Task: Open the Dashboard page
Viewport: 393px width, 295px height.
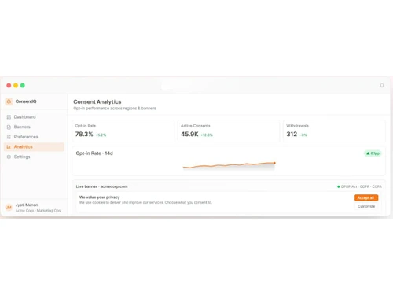Action: 34,117
